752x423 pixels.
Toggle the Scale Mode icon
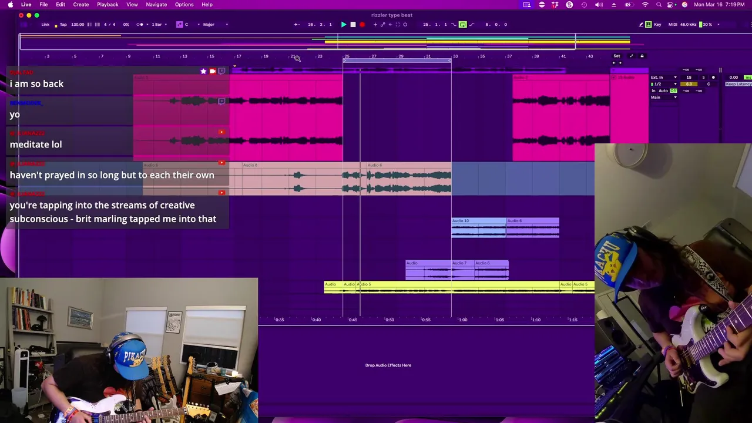point(179,24)
